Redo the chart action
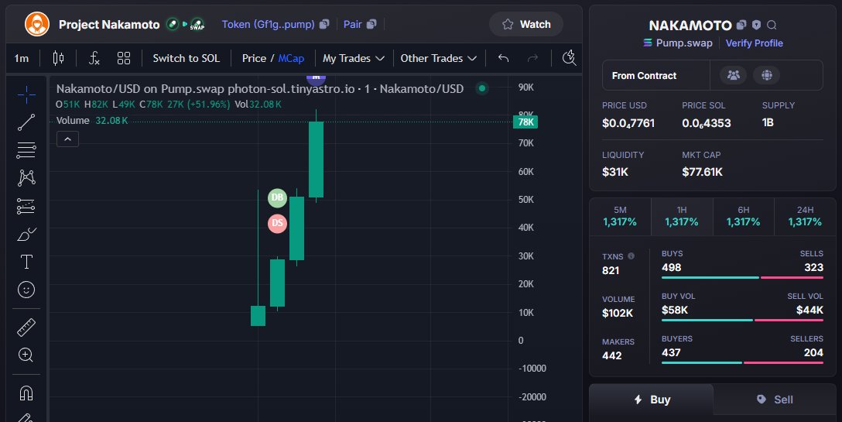Image resolution: width=842 pixels, height=422 pixels. 532,58
